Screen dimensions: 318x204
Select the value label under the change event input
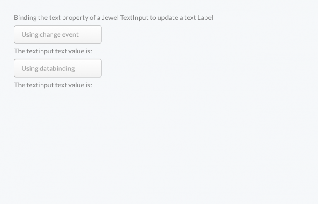pos(53,51)
